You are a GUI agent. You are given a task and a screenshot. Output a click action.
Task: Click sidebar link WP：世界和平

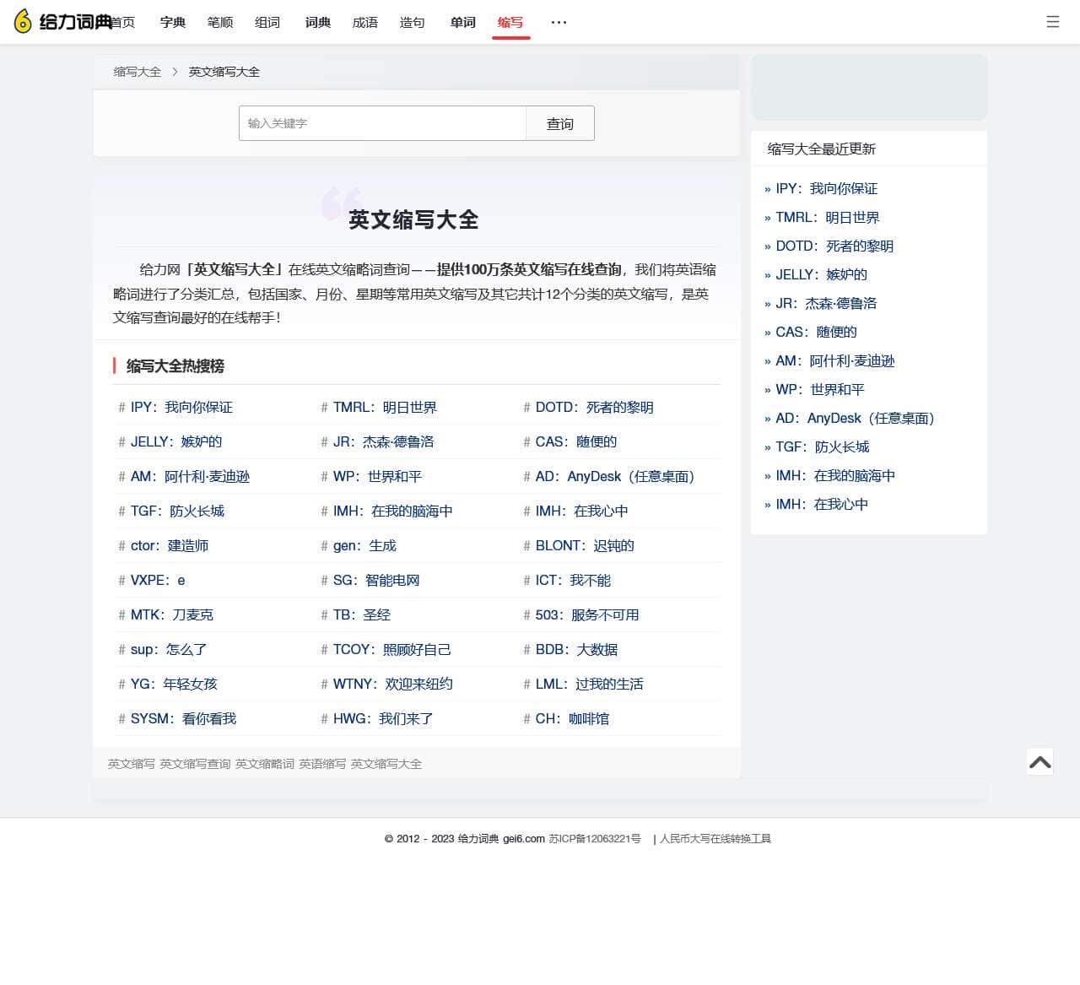[819, 390]
